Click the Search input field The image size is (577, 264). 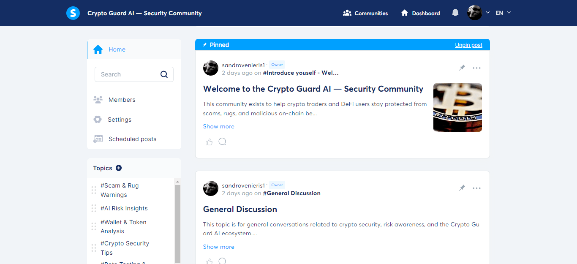point(127,74)
